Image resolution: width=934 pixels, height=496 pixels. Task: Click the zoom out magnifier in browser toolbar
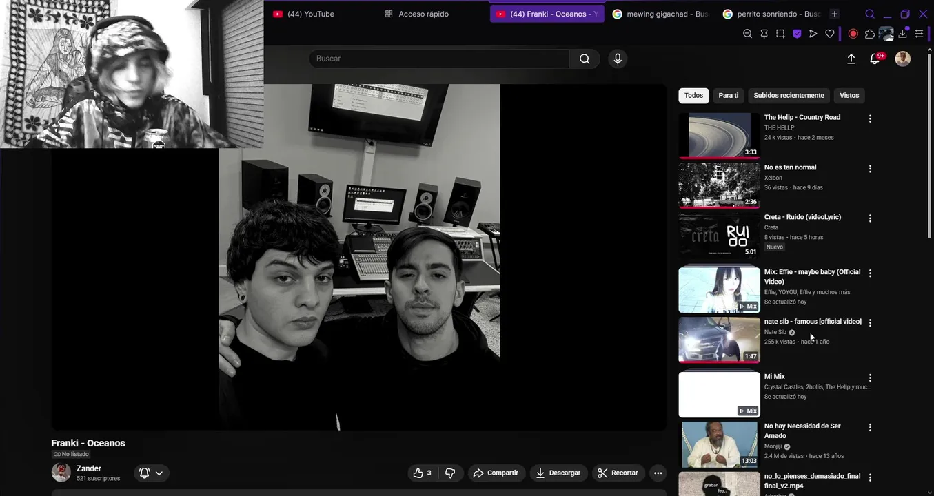(x=747, y=34)
